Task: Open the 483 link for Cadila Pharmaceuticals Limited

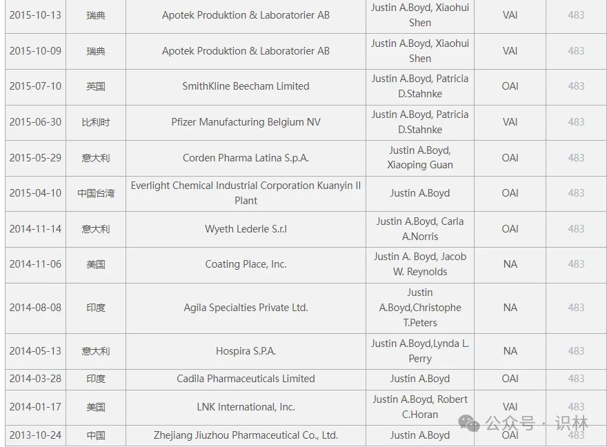Action: (x=576, y=379)
